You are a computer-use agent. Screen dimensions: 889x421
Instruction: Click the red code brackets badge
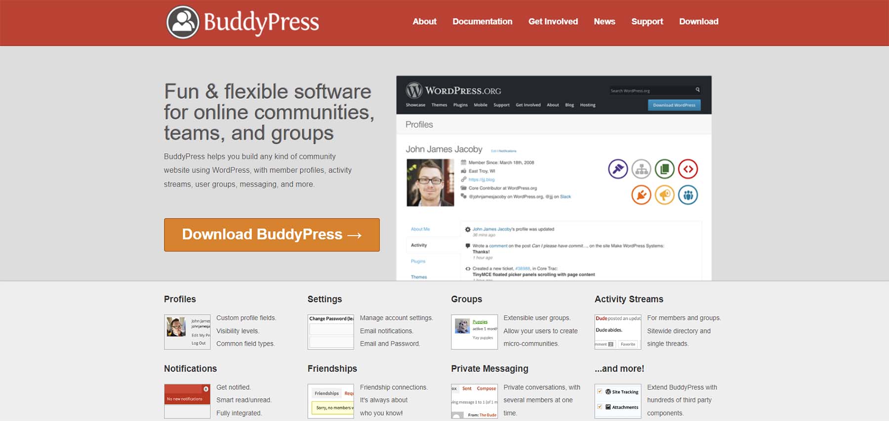click(x=688, y=169)
